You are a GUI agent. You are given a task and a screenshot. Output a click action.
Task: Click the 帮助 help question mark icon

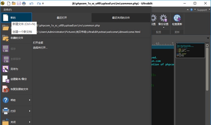(x=6, y=100)
